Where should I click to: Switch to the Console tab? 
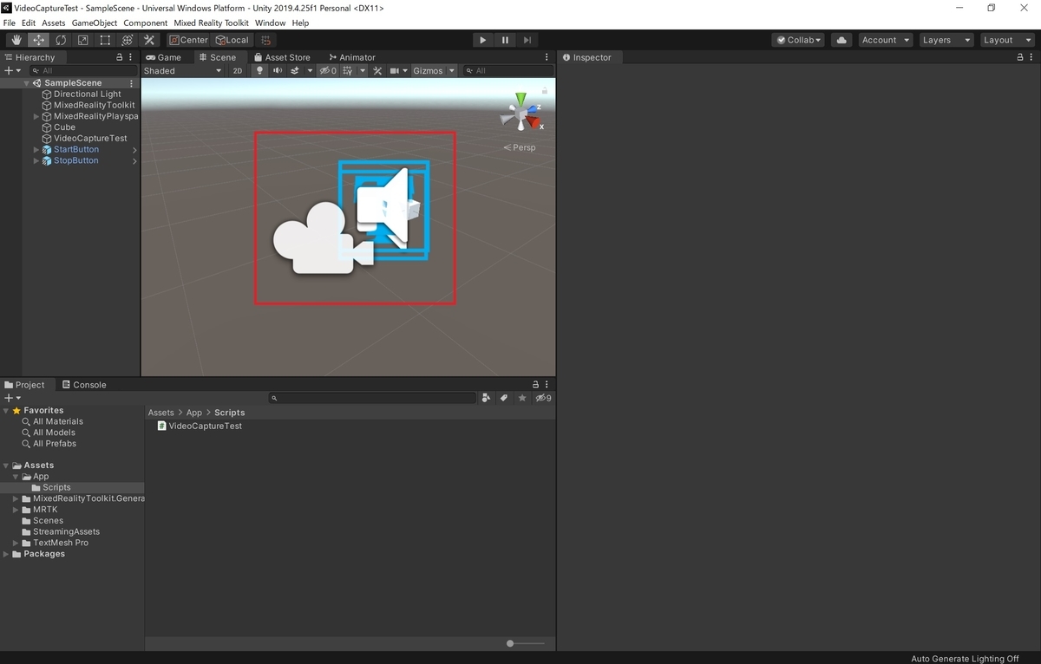(83, 385)
